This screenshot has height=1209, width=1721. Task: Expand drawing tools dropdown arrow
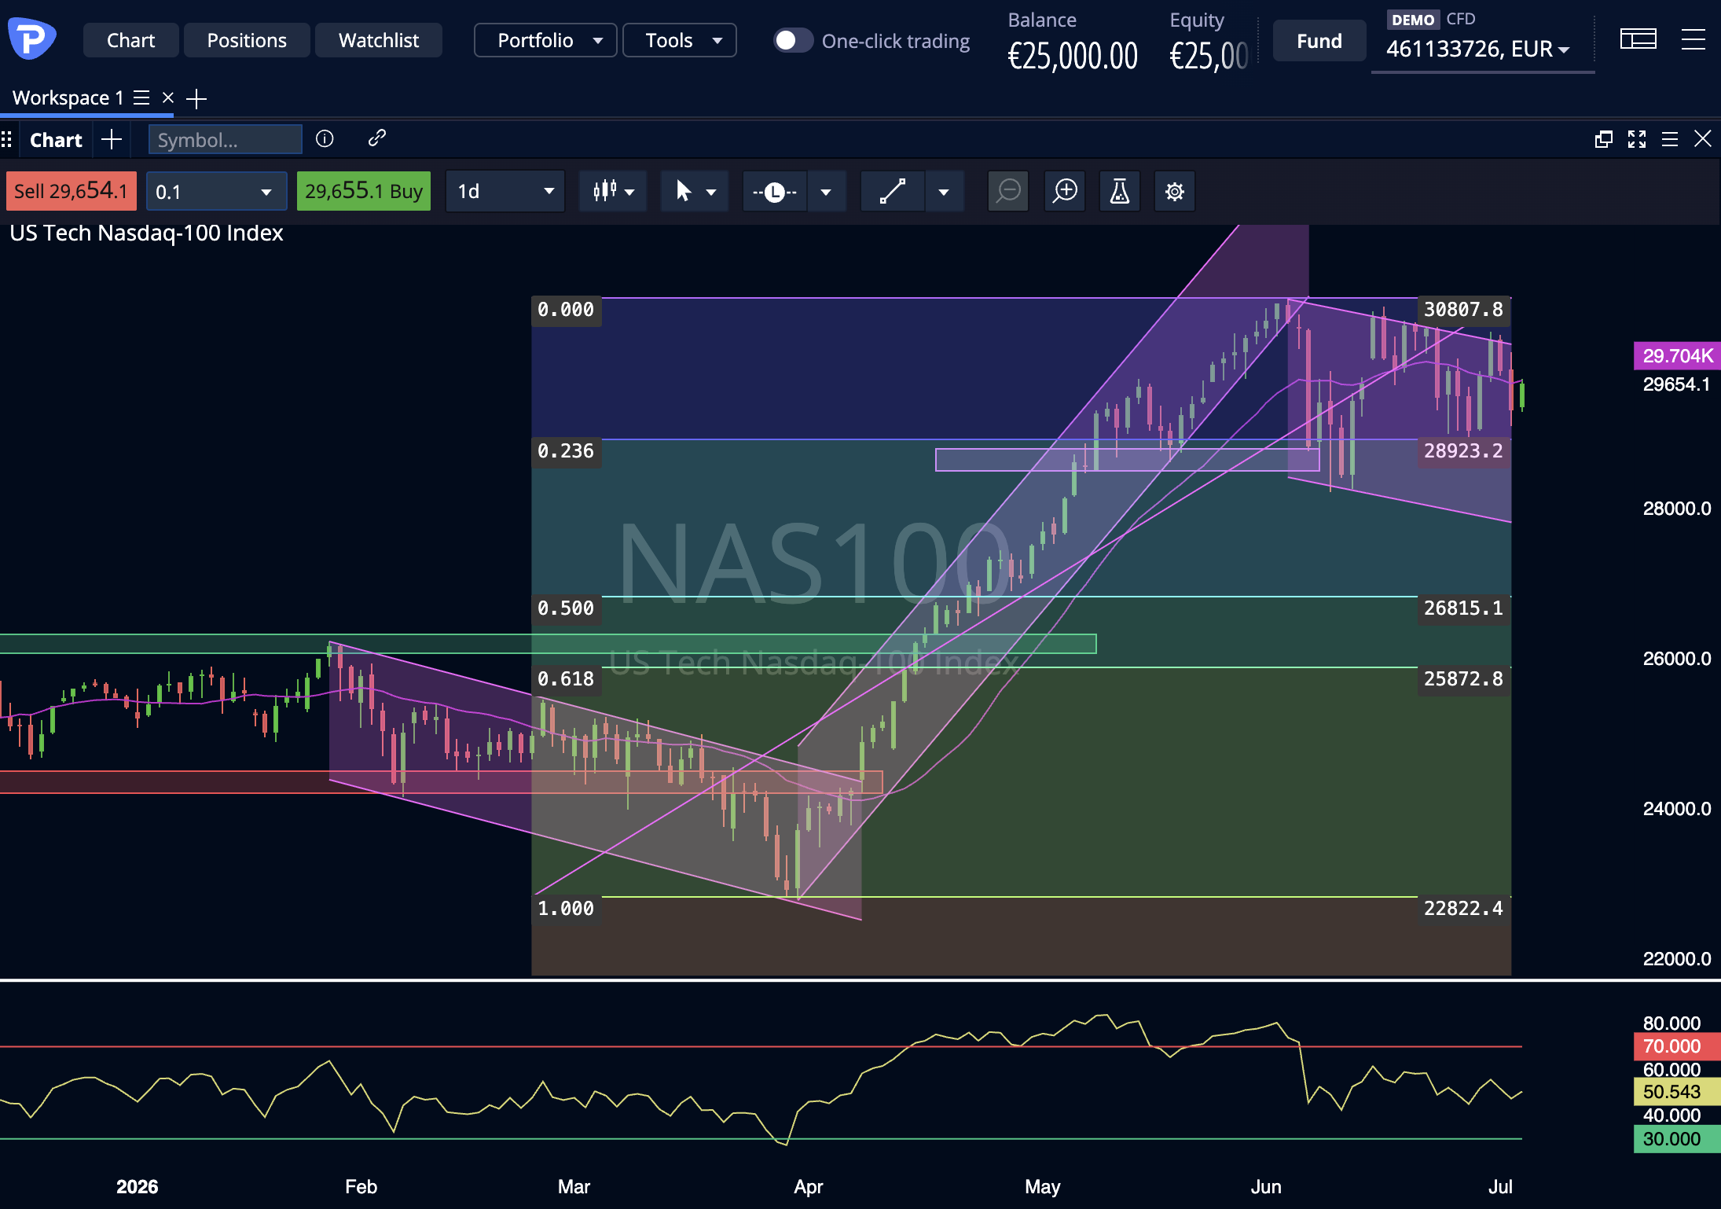(944, 192)
